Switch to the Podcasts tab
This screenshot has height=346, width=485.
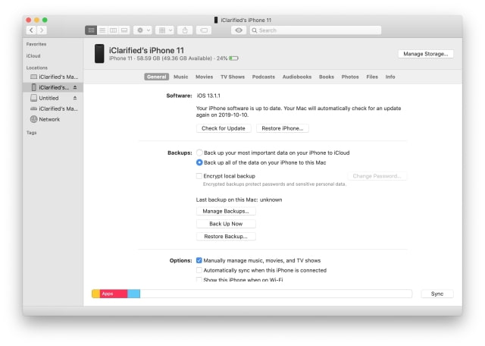[x=263, y=77]
